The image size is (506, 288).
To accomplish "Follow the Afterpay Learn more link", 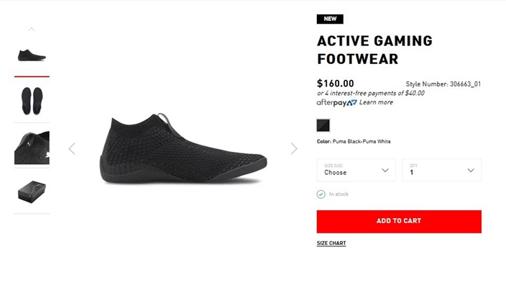I will click(376, 102).
